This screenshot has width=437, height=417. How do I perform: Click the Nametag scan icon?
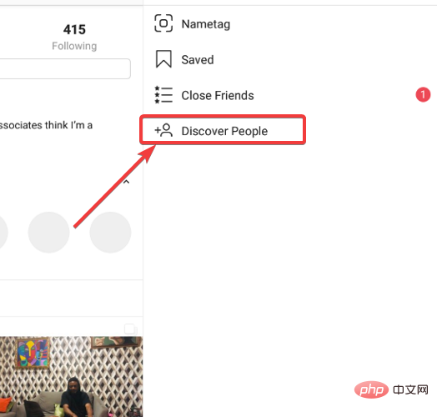163,23
